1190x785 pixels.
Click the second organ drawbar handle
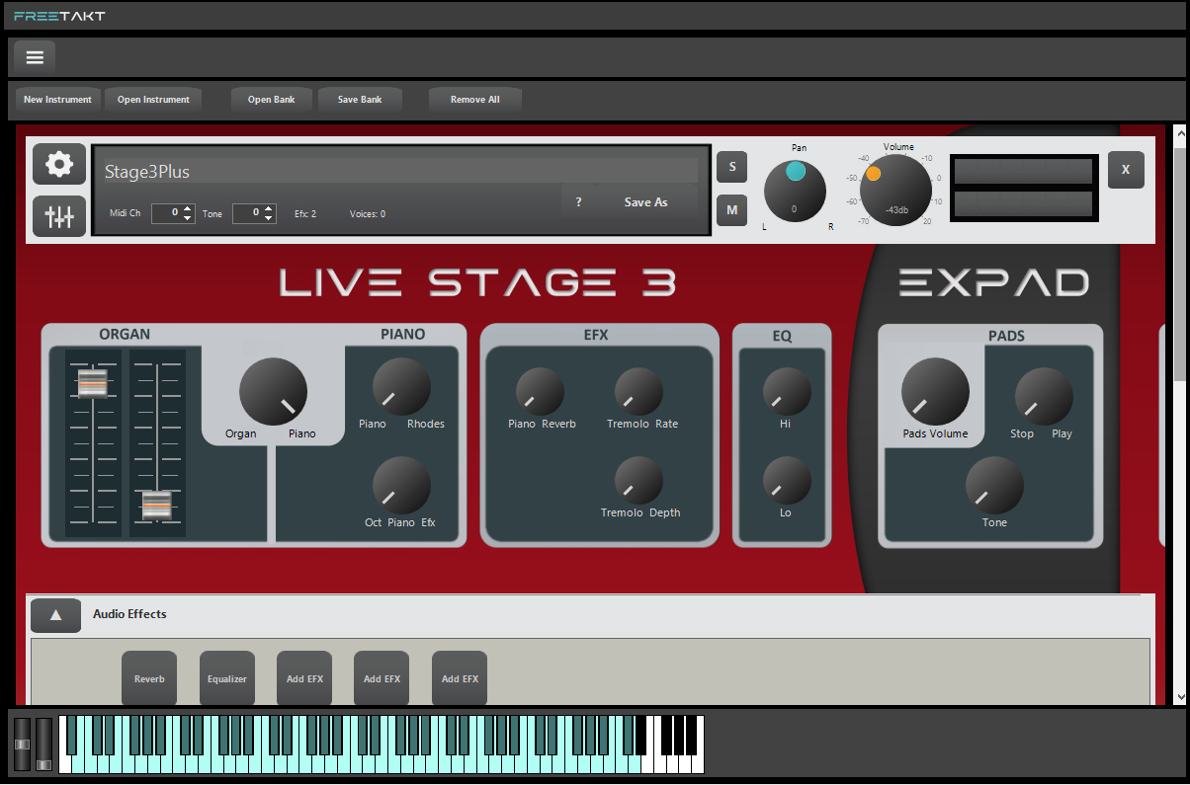[x=157, y=505]
